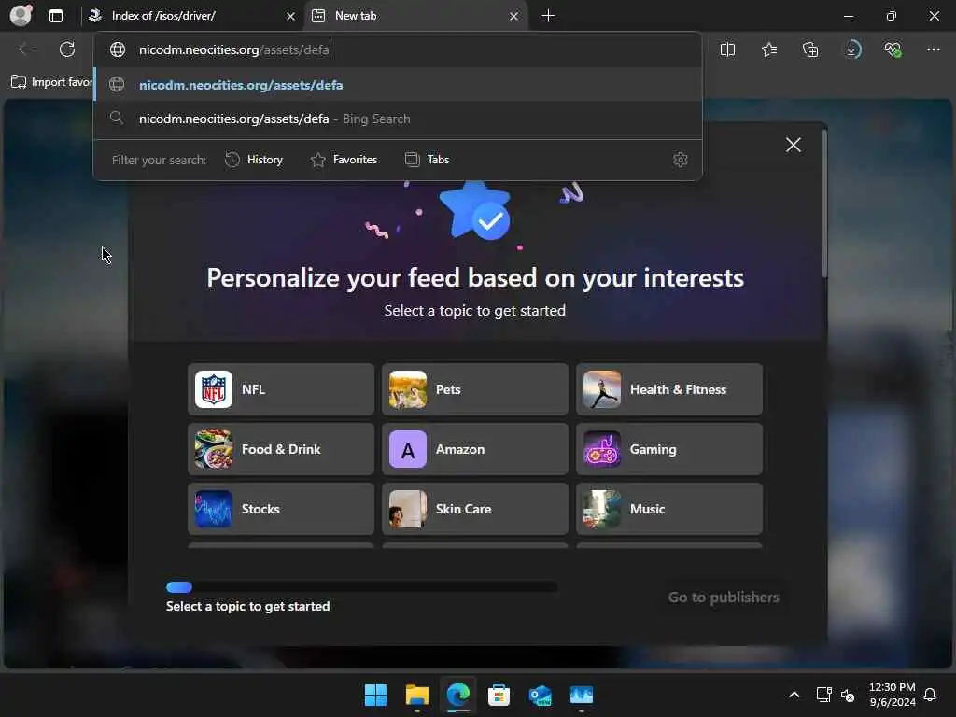Viewport: 956px width, 717px height.
Task: Open address bar search settings gear
Action: pyautogui.click(x=681, y=160)
